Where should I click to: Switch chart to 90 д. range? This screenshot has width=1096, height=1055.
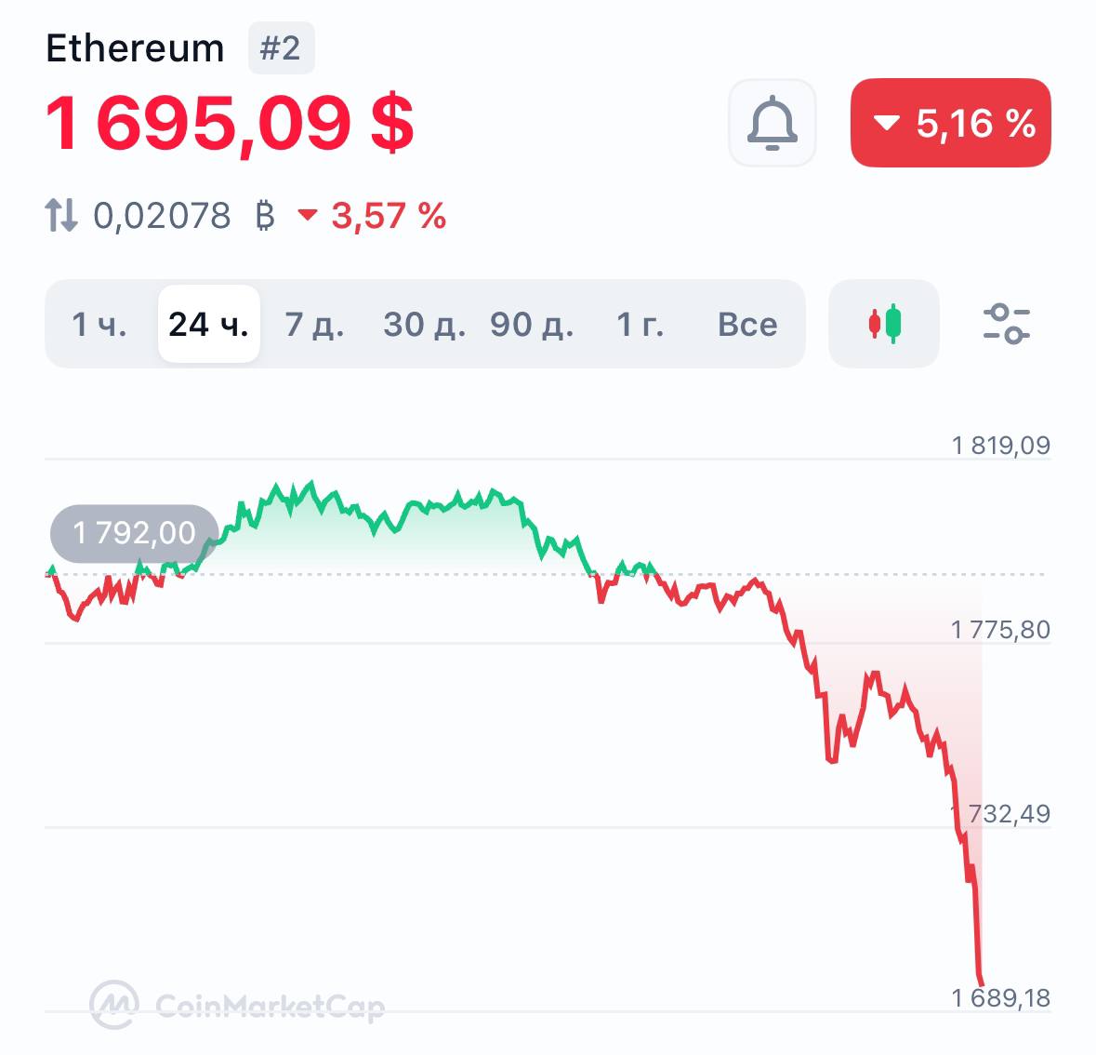532,324
